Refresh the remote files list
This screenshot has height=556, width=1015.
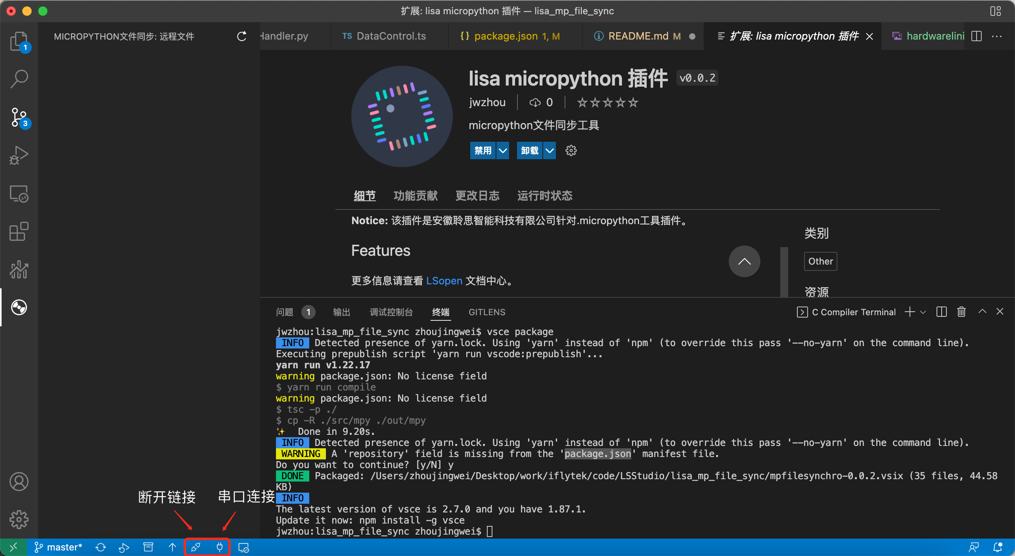pyautogui.click(x=241, y=36)
